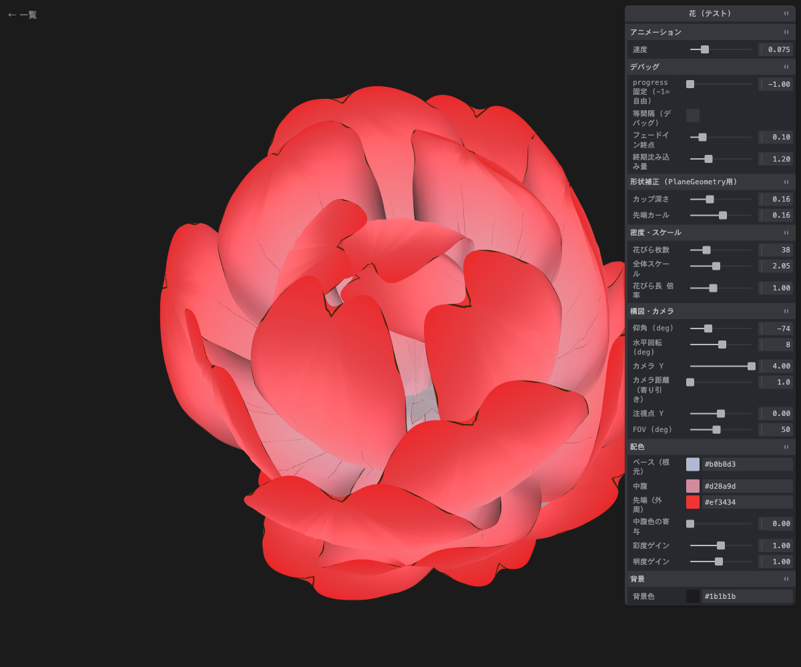Click the 中腹色の寄与 slider
Image resolution: width=801 pixels, height=667 pixels.
[721, 523]
